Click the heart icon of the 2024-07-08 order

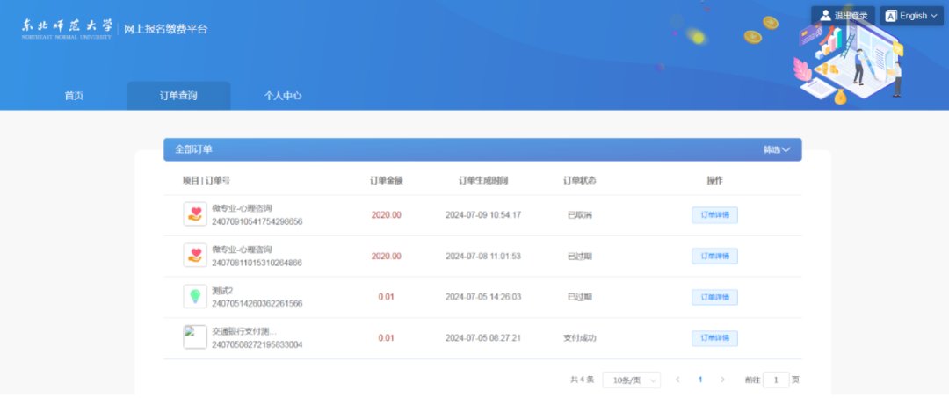point(195,256)
